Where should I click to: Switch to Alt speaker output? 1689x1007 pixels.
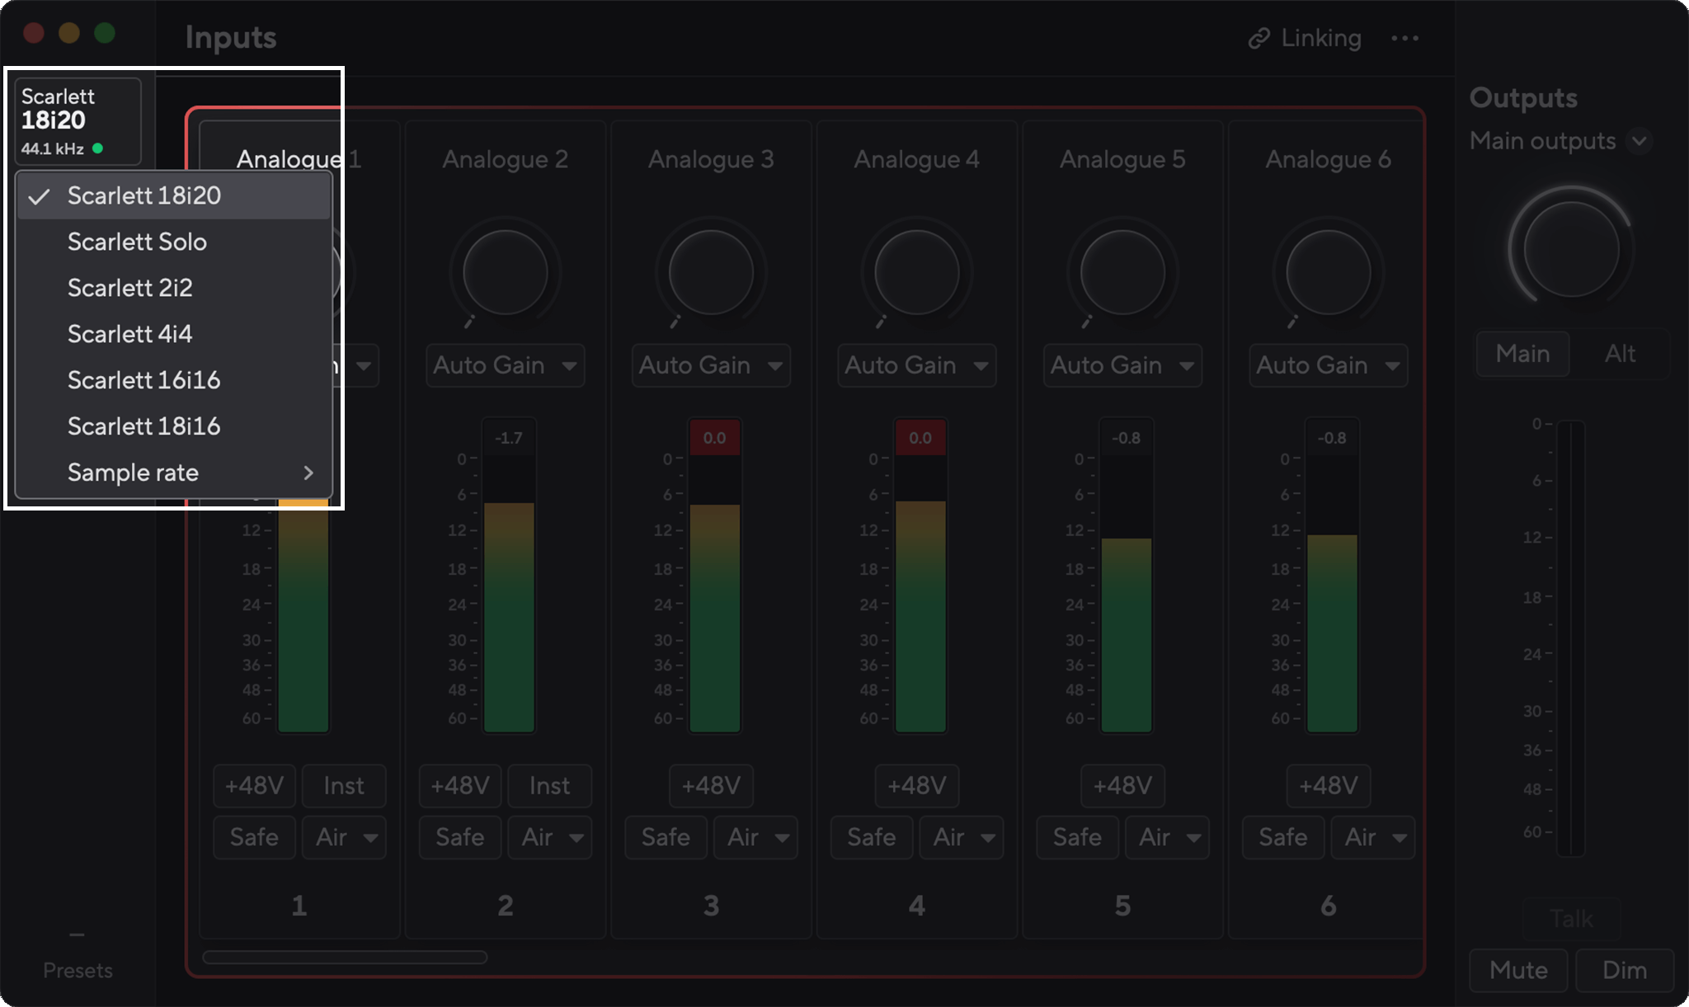pyautogui.click(x=1620, y=354)
